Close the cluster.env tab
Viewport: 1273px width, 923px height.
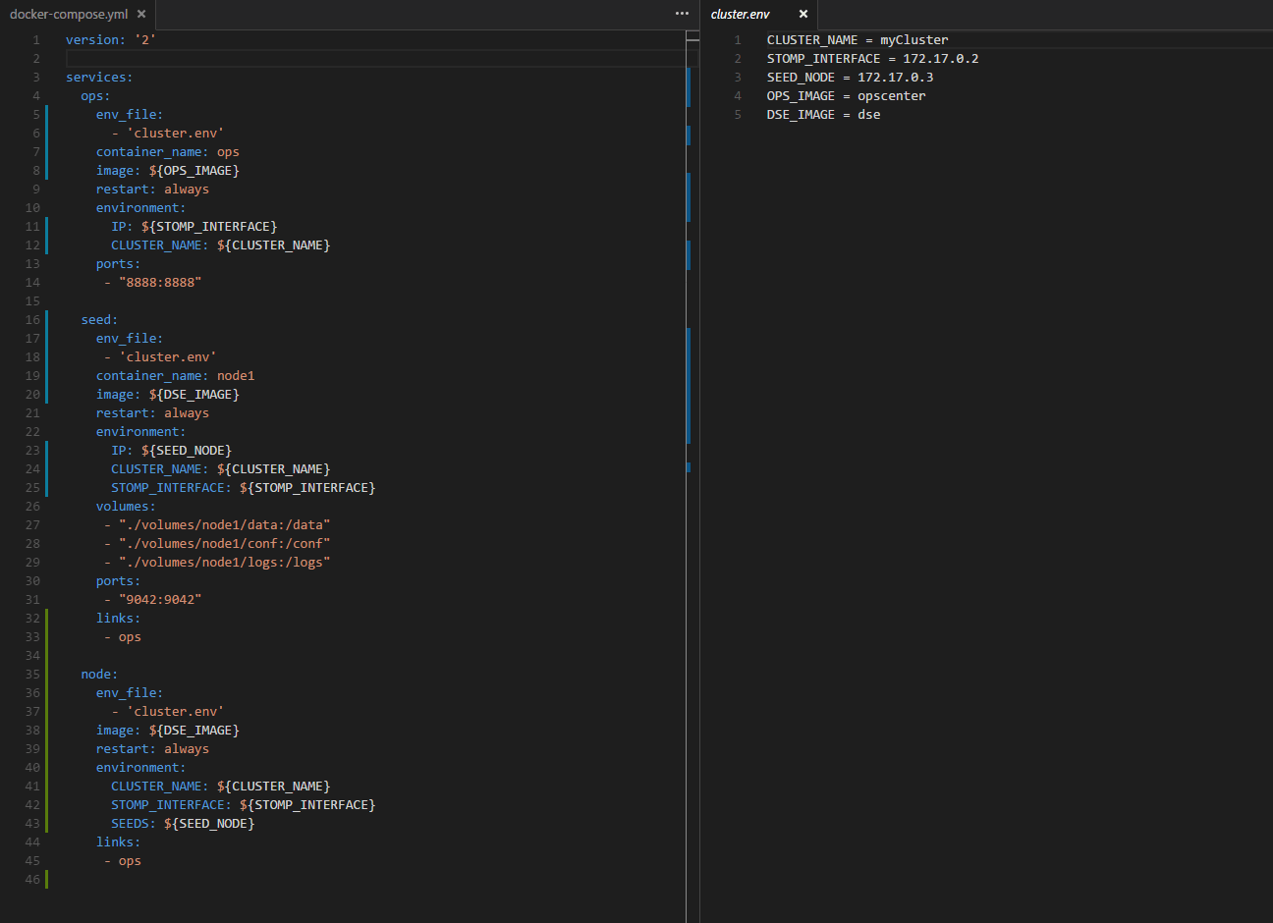pyautogui.click(x=803, y=15)
